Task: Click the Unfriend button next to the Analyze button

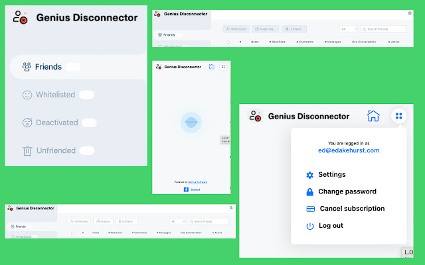Action: pos(126,221)
